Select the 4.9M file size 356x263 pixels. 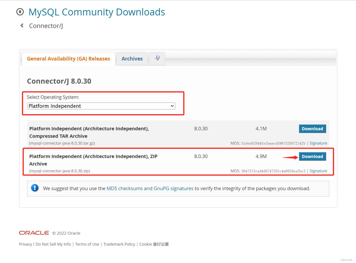click(261, 156)
